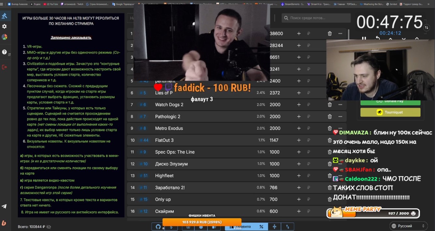This screenshot has width=435, height=231.
Task: Click the plus icon in the 28244 row
Action: [x=299, y=45]
